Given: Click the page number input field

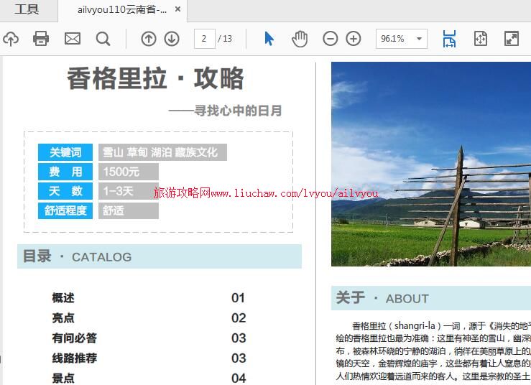Looking at the screenshot, I should pos(204,39).
